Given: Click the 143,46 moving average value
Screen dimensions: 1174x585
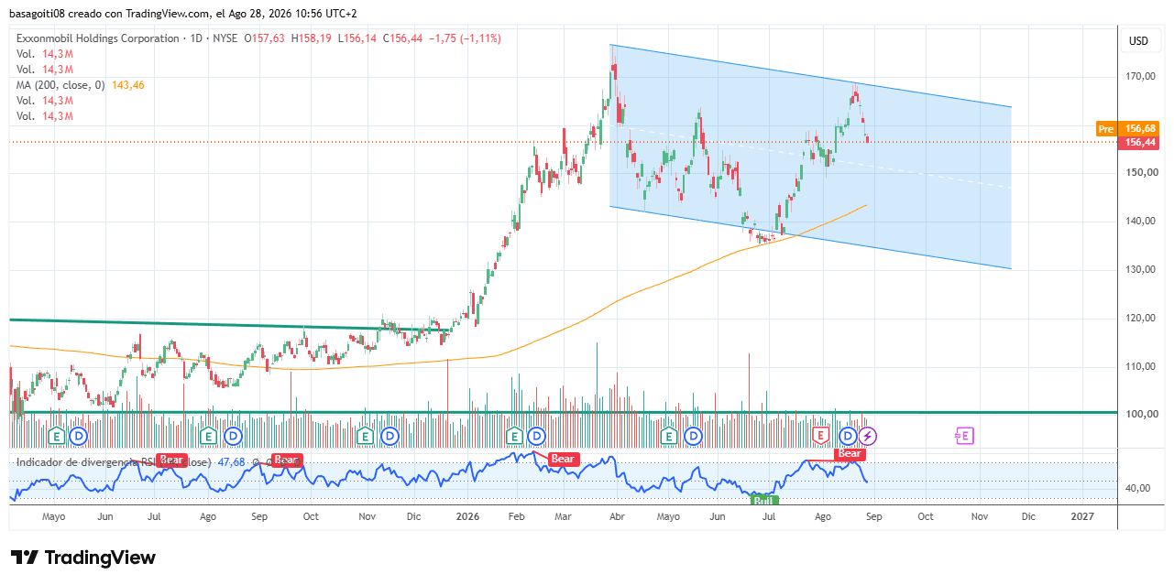Looking at the screenshot, I should click(128, 85).
